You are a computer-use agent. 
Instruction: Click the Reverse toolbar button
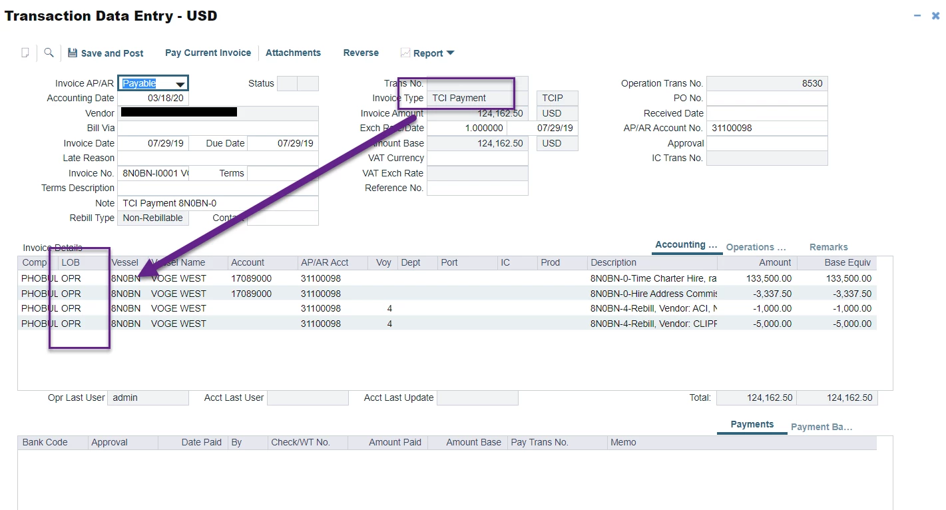[x=361, y=53]
